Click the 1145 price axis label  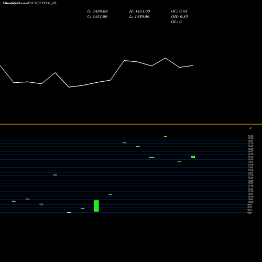tap(250, 189)
